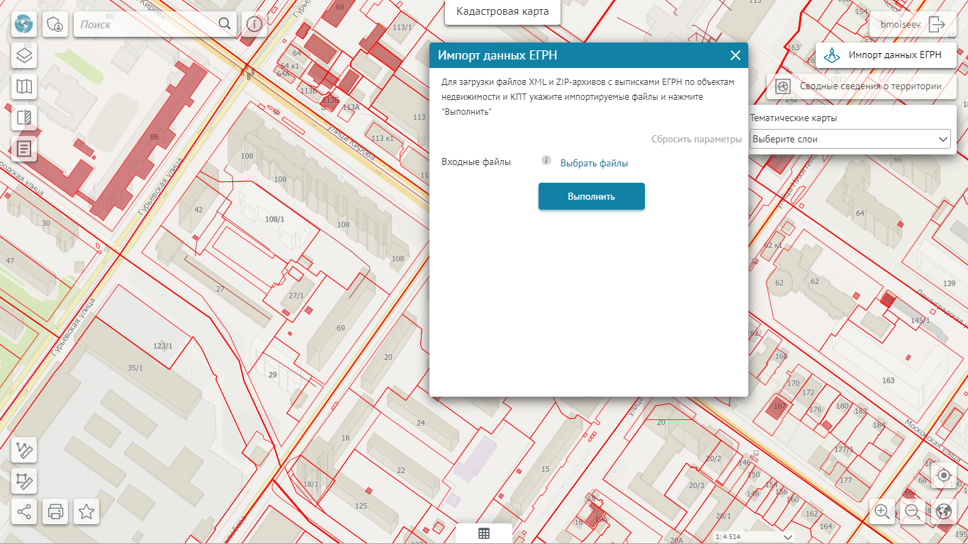Open the basemap folded-map icon
This screenshot has height=544, width=968.
point(24,86)
